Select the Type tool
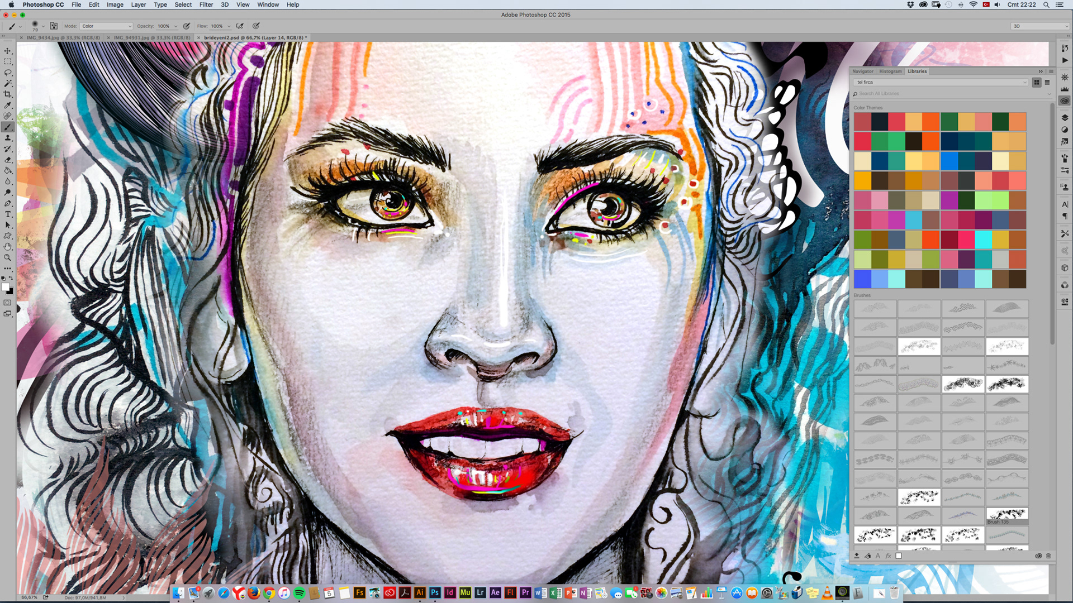The image size is (1073, 603). (x=8, y=214)
